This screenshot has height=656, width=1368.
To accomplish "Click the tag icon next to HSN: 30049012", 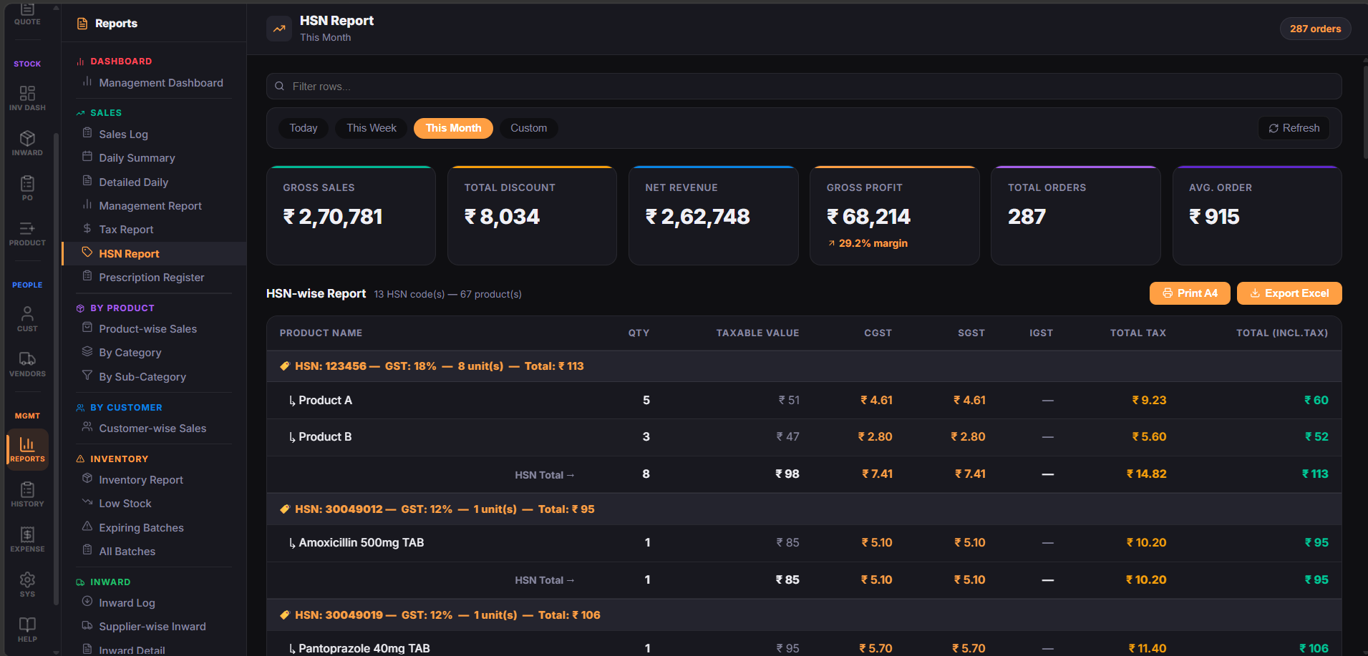I will [x=285, y=509].
